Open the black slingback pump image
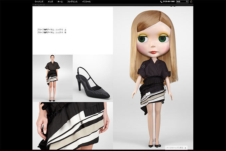Viewport: 226px width, 151px height. click(93, 78)
